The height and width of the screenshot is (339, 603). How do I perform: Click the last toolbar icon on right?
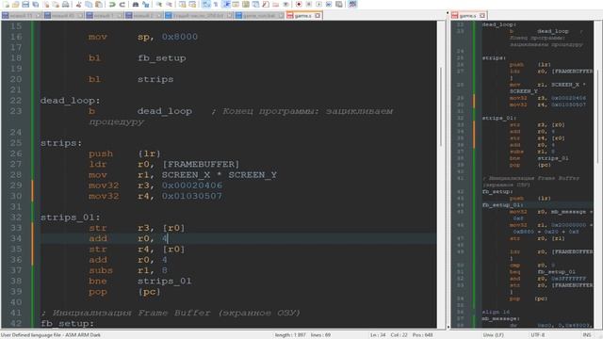(x=352, y=4)
